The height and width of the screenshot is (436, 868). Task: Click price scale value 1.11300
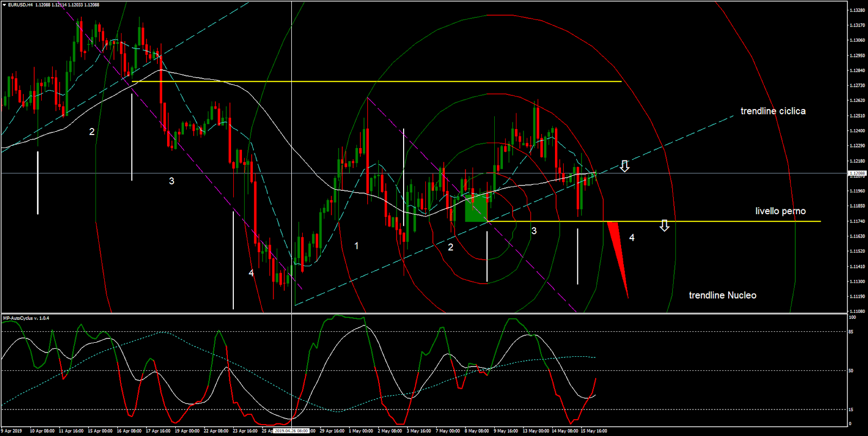coord(858,281)
